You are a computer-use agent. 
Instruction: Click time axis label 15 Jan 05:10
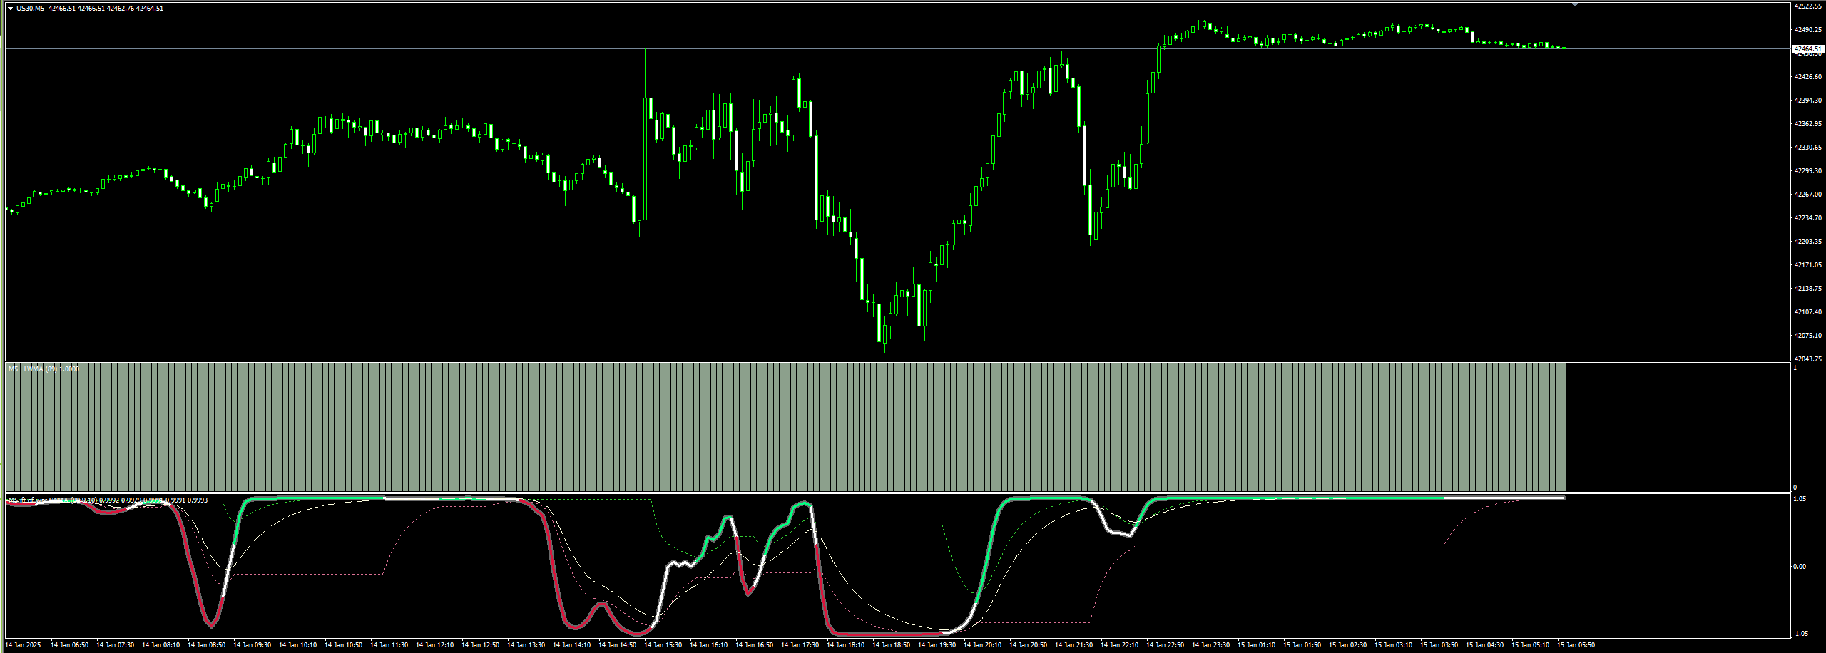(x=1531, y=645)
